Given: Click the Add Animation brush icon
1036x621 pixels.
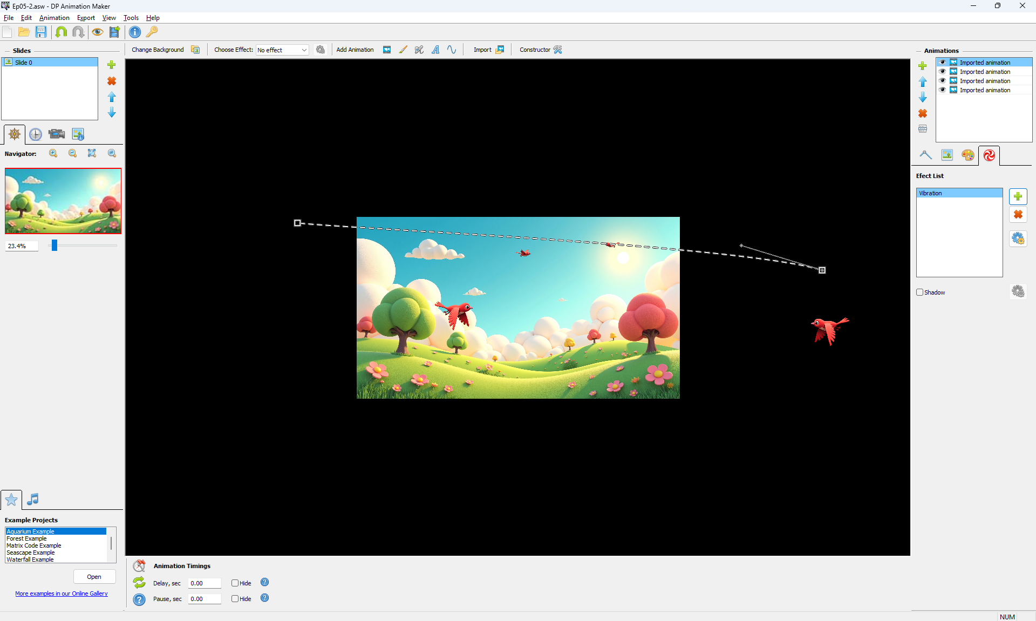Looking at the screenshot, I should [403, 50].
